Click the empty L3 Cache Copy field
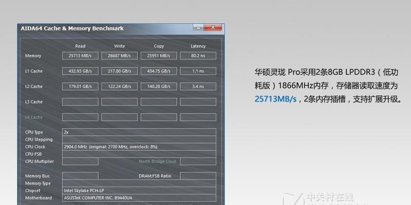This screenshot has width=411, height=205. point(159,101)
